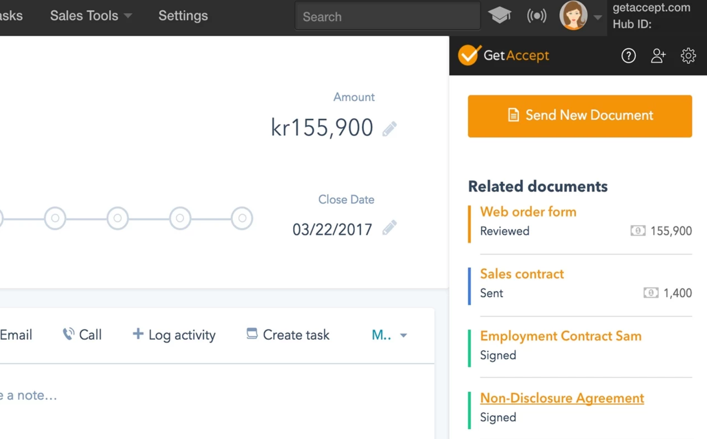Edit Close Date using pencil icon

tap(390, 228)
